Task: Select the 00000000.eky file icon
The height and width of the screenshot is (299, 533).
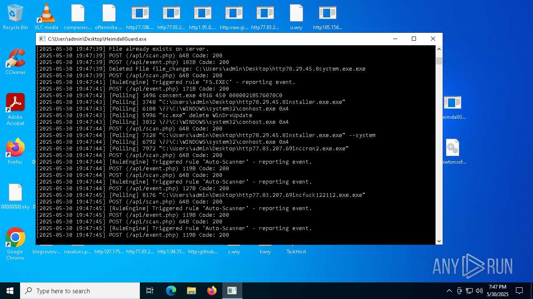Action: pos(15,196)
